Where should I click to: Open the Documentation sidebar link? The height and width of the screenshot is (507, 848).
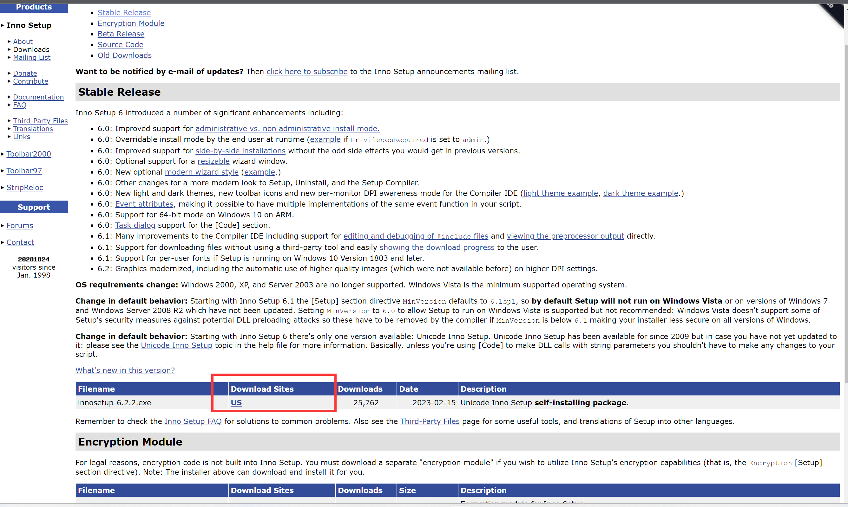[38, 97]
